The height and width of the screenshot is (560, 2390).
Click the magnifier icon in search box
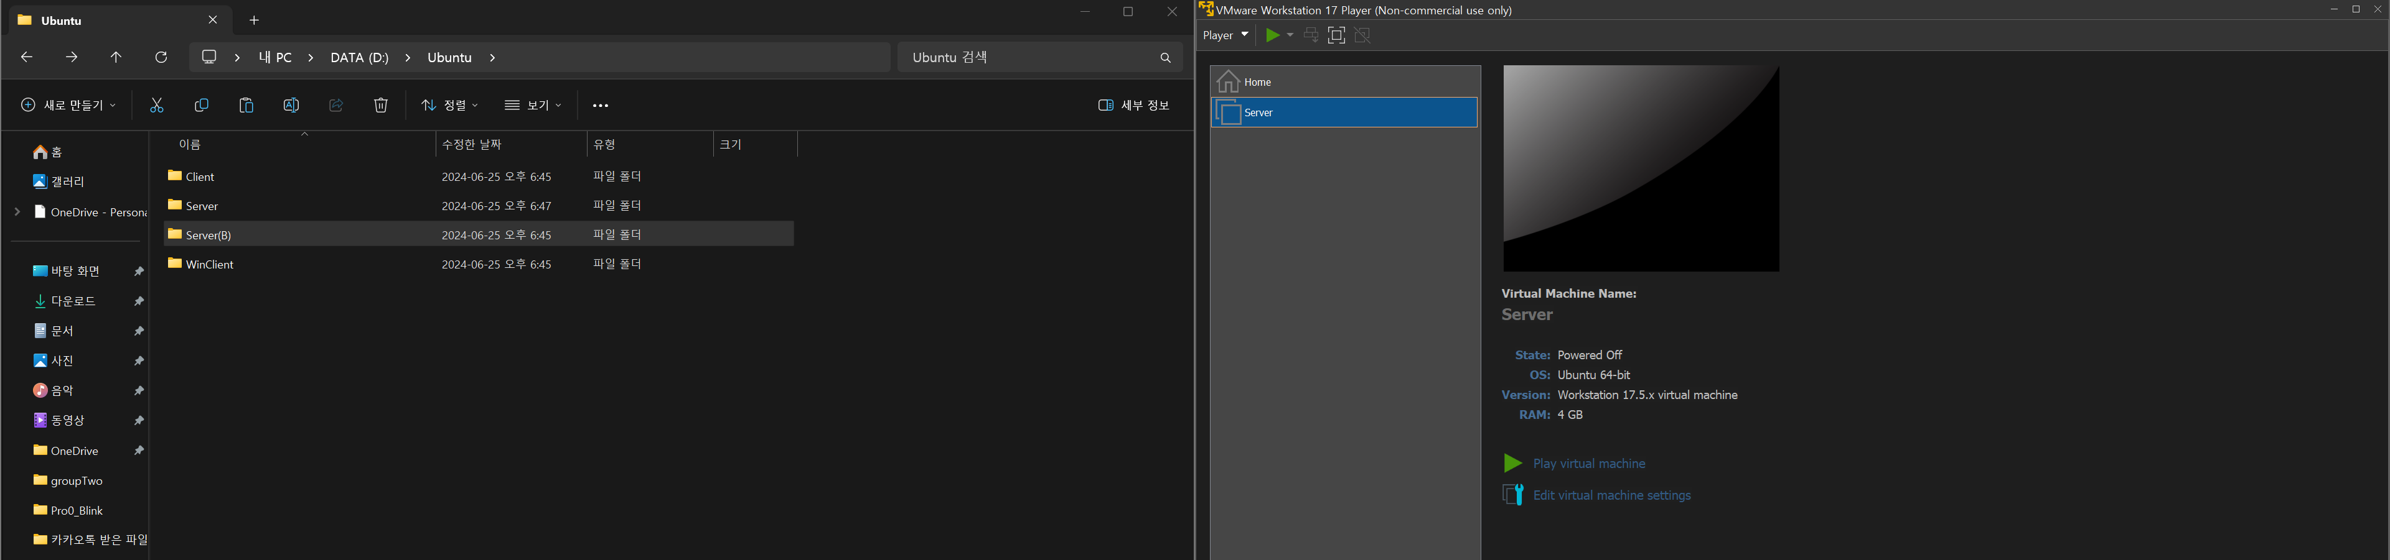click(1165, 57)
